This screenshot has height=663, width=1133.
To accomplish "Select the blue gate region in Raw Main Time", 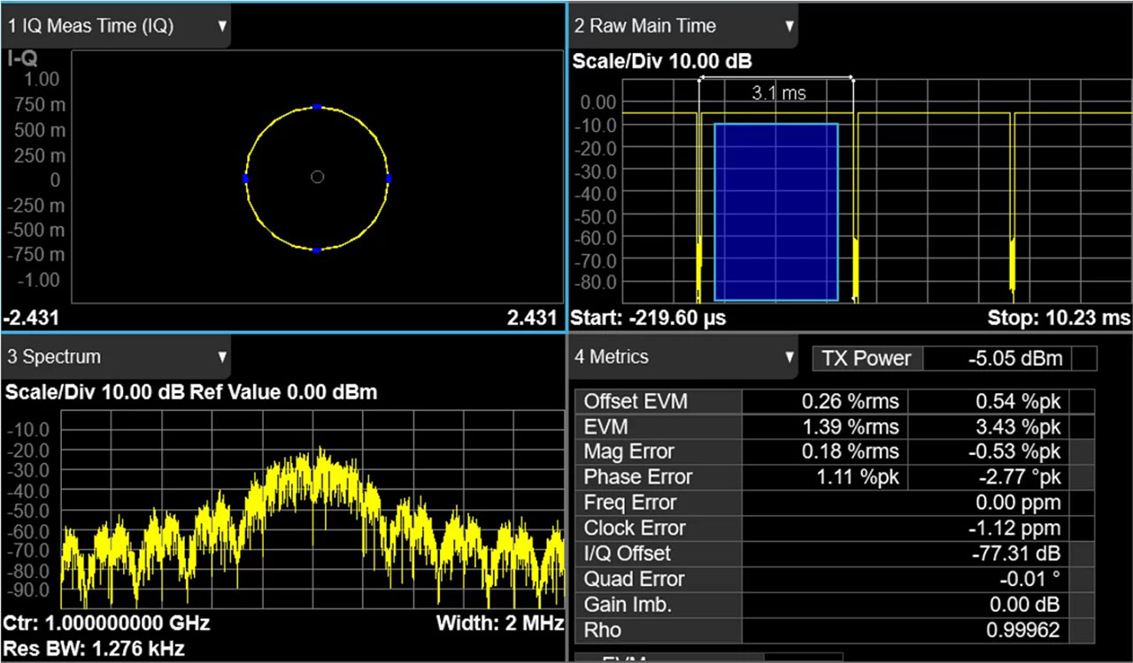I will (x=775, y=210).
